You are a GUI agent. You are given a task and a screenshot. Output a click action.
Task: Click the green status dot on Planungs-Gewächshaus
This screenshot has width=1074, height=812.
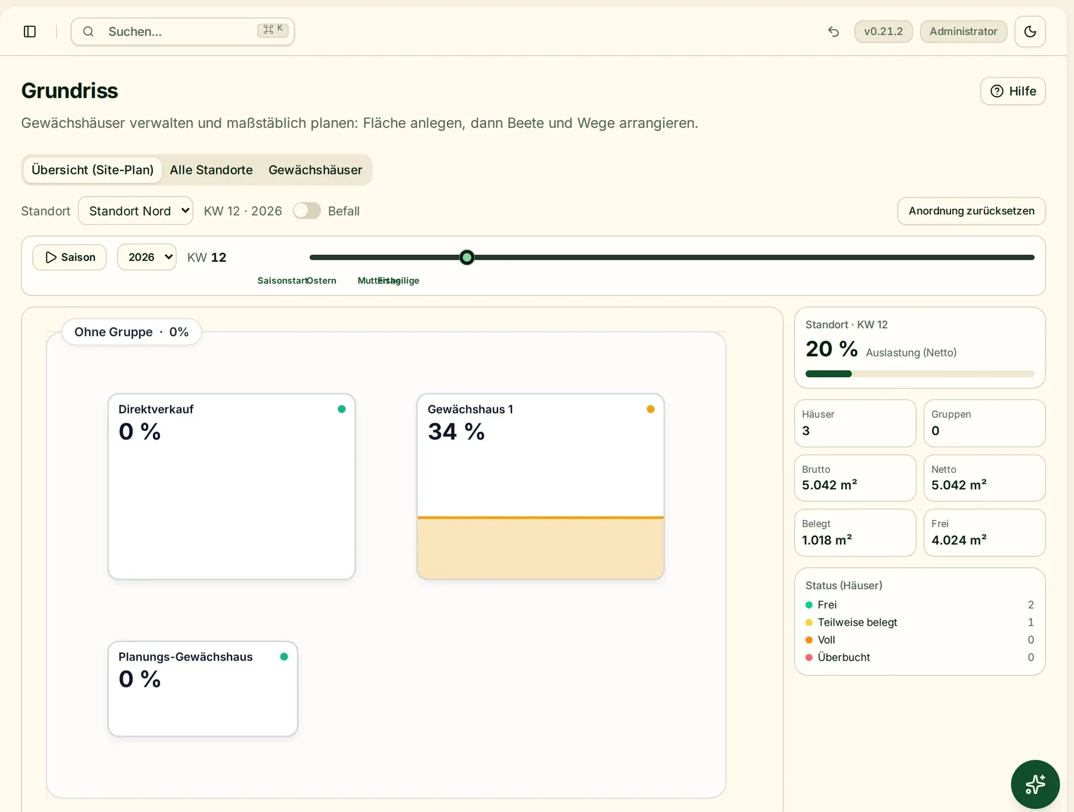coord(284,656)
